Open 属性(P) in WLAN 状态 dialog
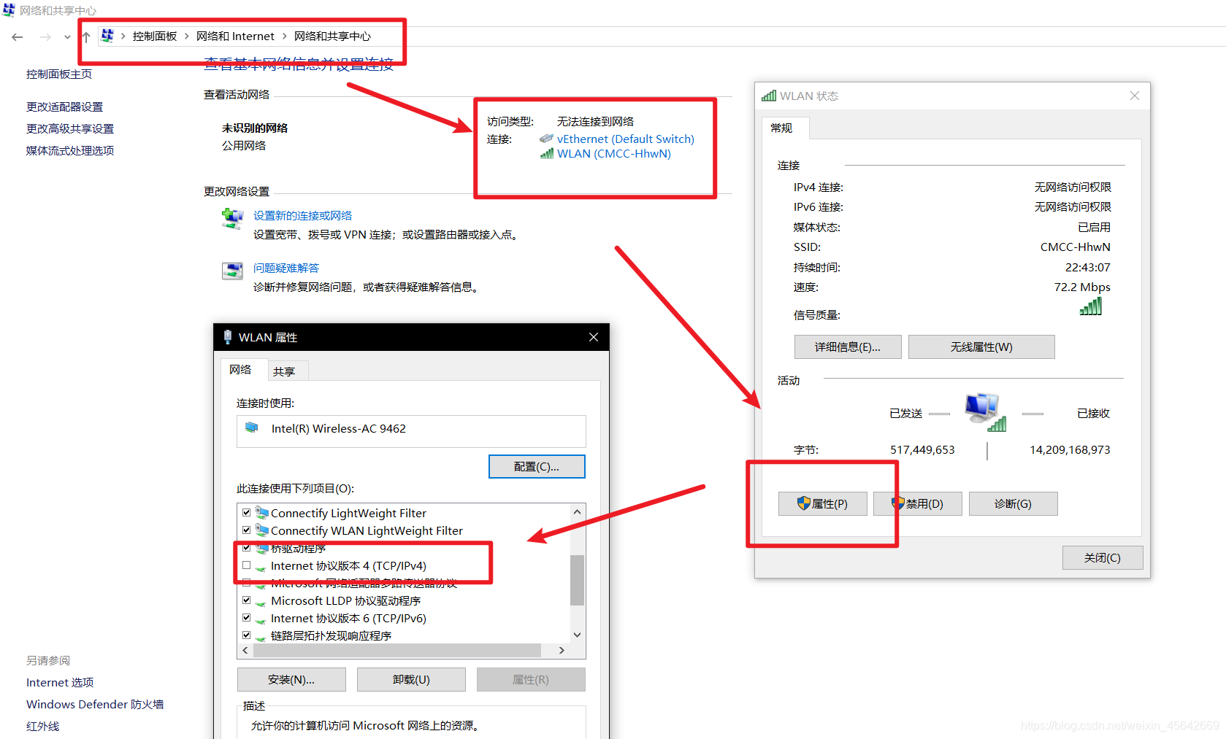This screenshot has height=739, width=1226. coord(823,504)
